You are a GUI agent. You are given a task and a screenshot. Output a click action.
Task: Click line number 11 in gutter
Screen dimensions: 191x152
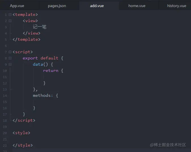(x=5, y=77)
